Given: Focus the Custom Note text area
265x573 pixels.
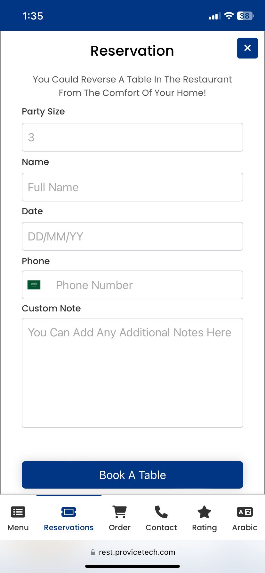Looking at the screenshot, I should [x=132, y=373].
